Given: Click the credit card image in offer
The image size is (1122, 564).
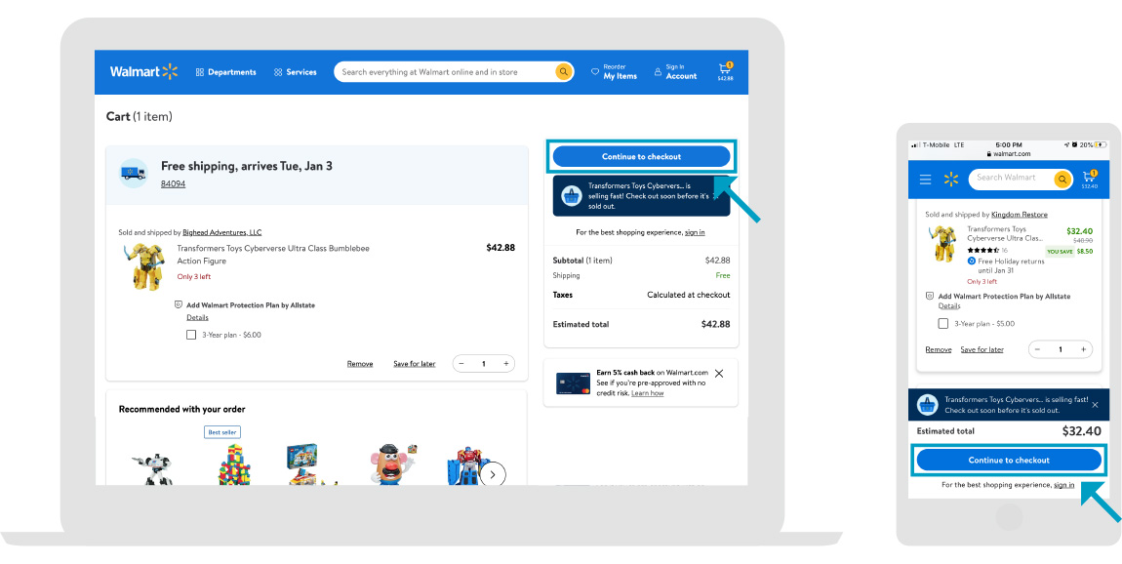Looking at the screenshot, I should pos(573,383).
